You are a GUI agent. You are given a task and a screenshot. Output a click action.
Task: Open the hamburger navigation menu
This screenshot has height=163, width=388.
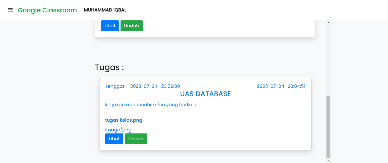pos(10,10)
